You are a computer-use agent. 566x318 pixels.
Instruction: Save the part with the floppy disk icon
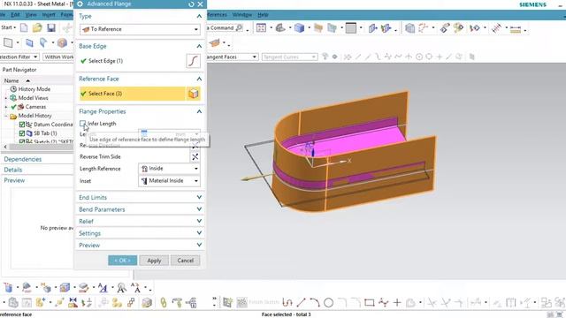pyautogui.click(x=51, y=27)
